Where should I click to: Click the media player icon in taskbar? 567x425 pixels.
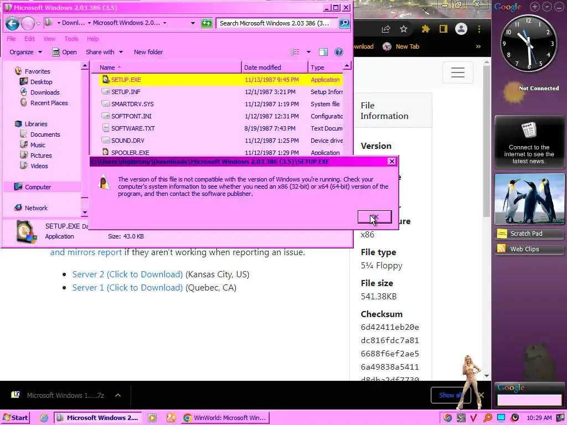click(152, 418)
